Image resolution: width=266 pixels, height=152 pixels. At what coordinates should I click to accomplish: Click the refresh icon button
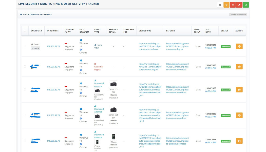pos(220,5)
